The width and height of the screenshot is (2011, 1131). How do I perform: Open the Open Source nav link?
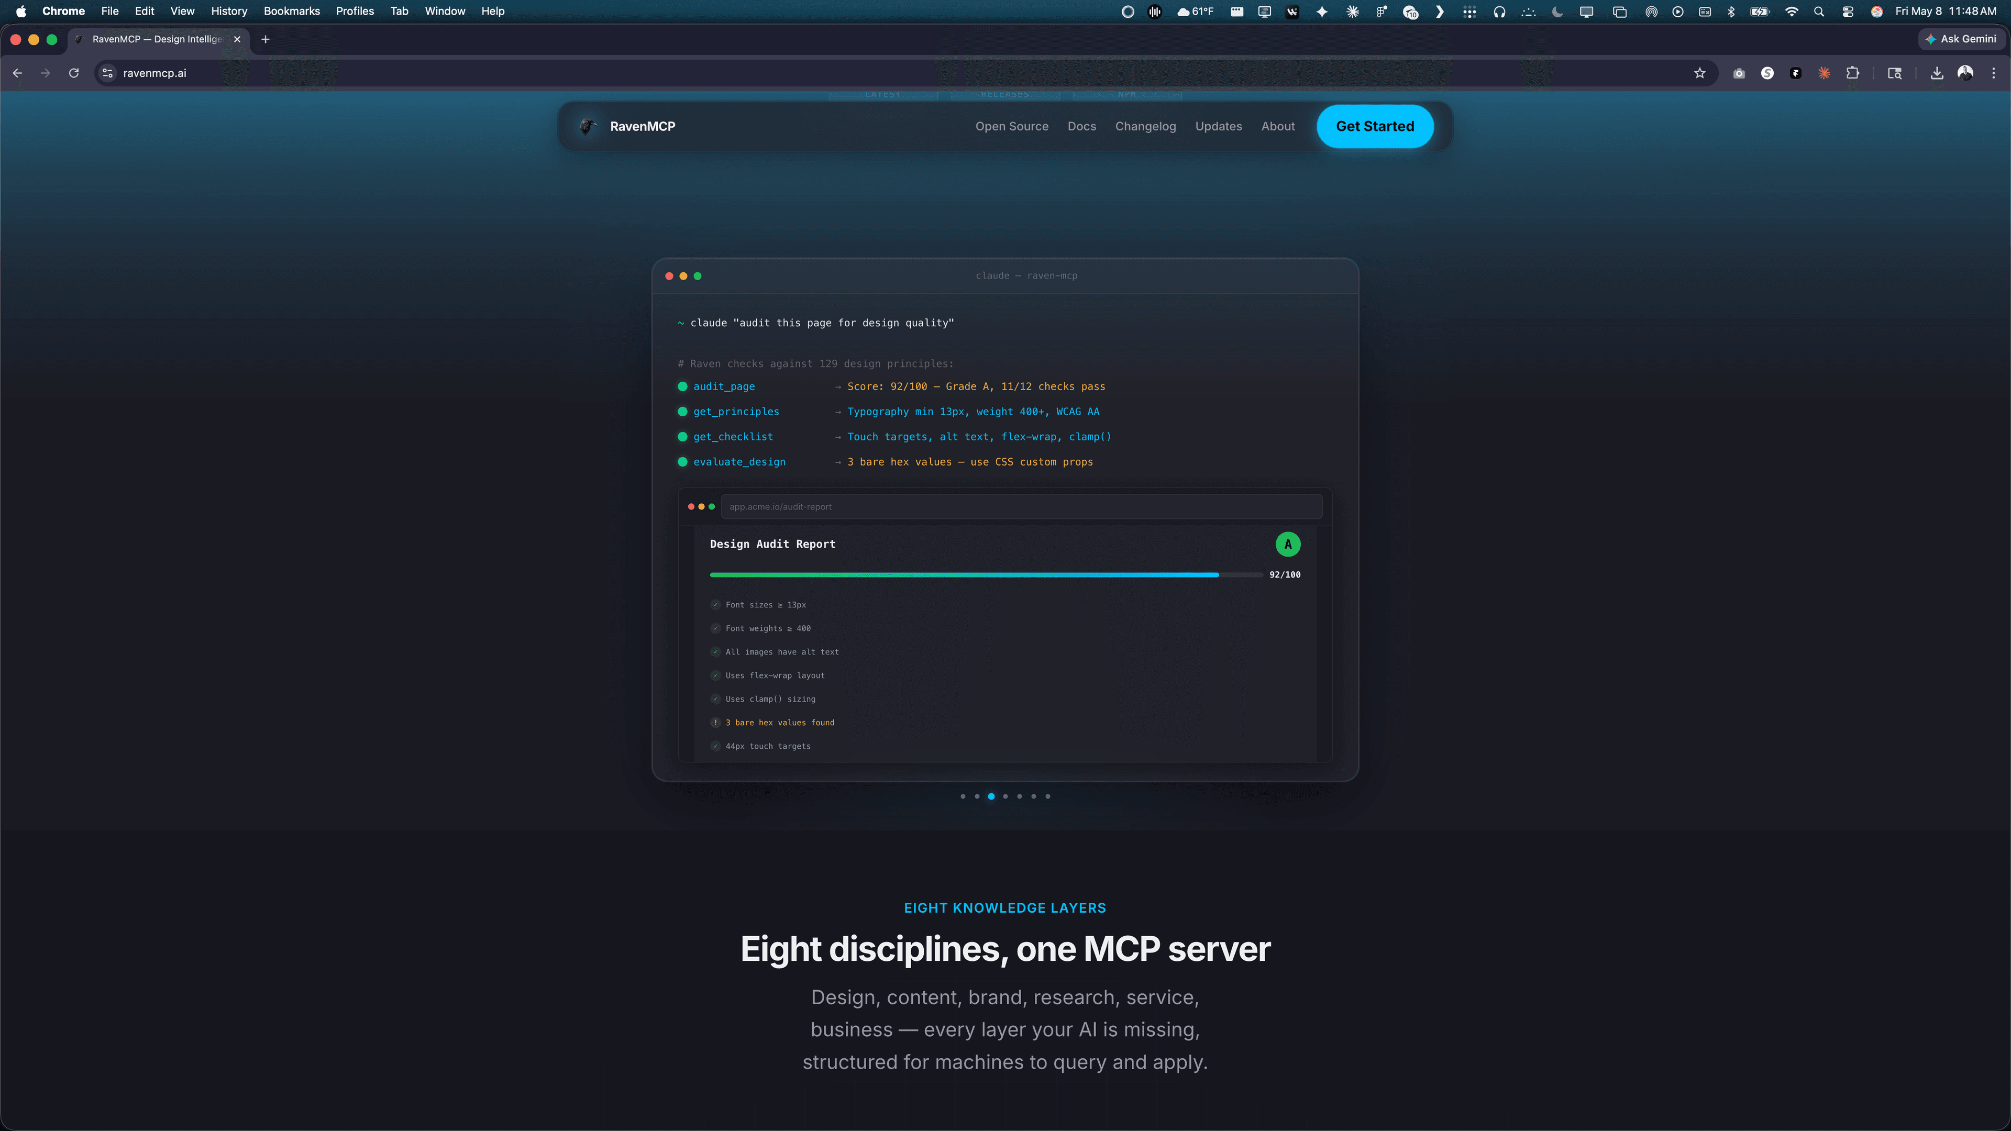1012,126
